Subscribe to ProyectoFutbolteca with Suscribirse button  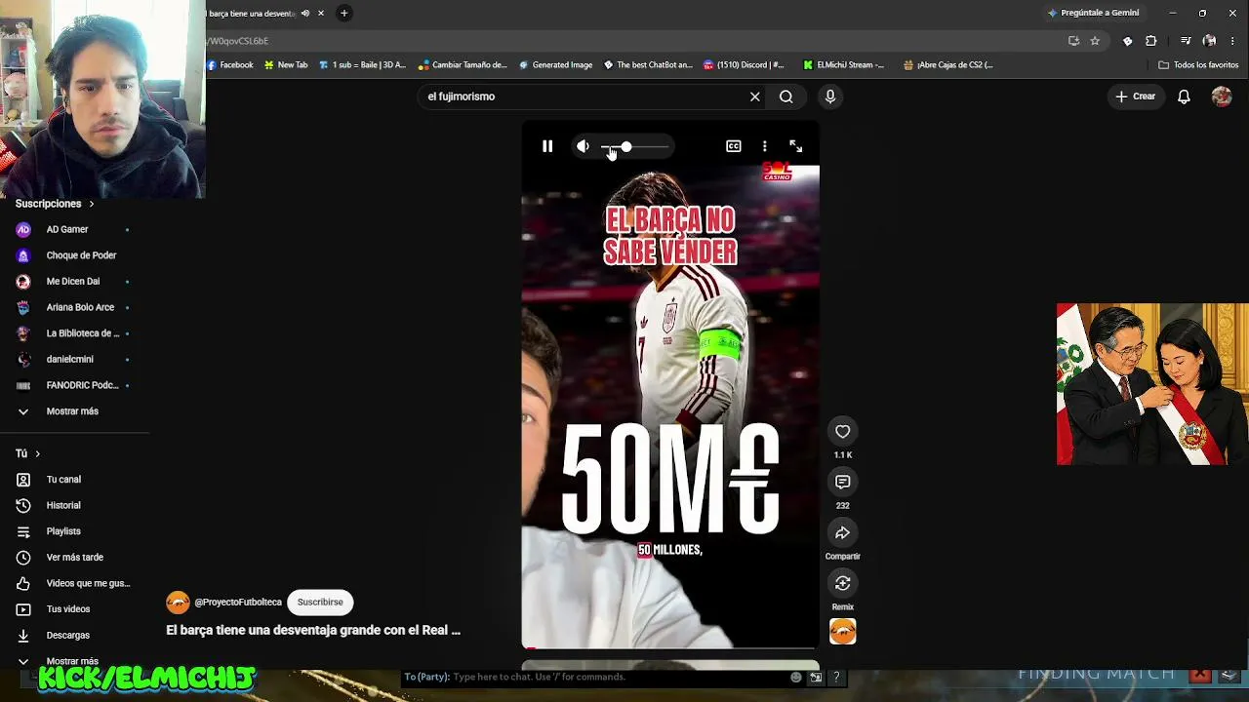point(320,602)
